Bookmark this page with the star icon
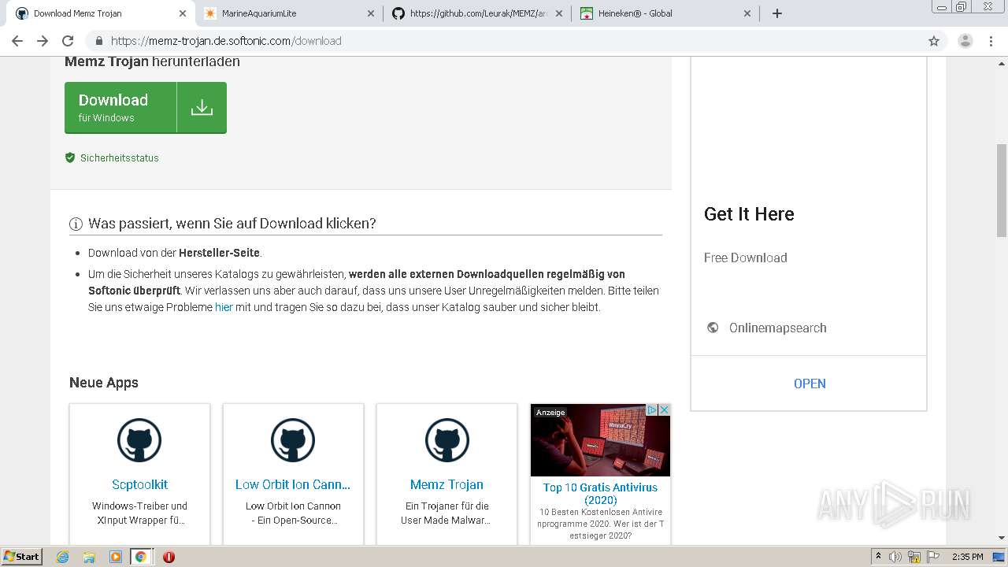The image size is (1008, 567). click(934, 41)
